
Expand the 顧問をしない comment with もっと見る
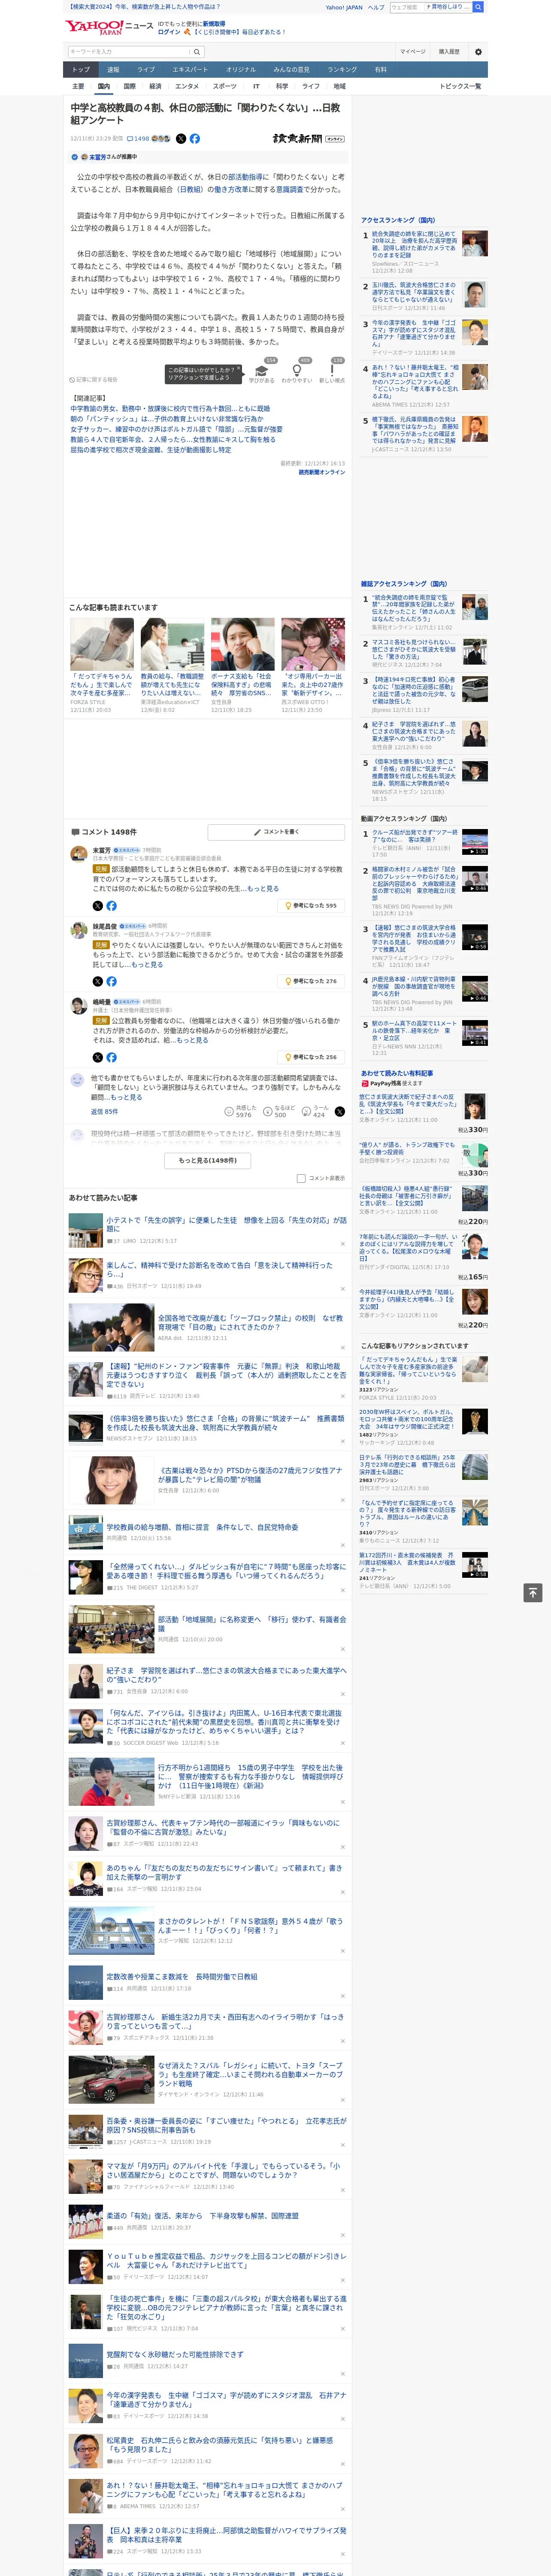[x=126, y=1097]
